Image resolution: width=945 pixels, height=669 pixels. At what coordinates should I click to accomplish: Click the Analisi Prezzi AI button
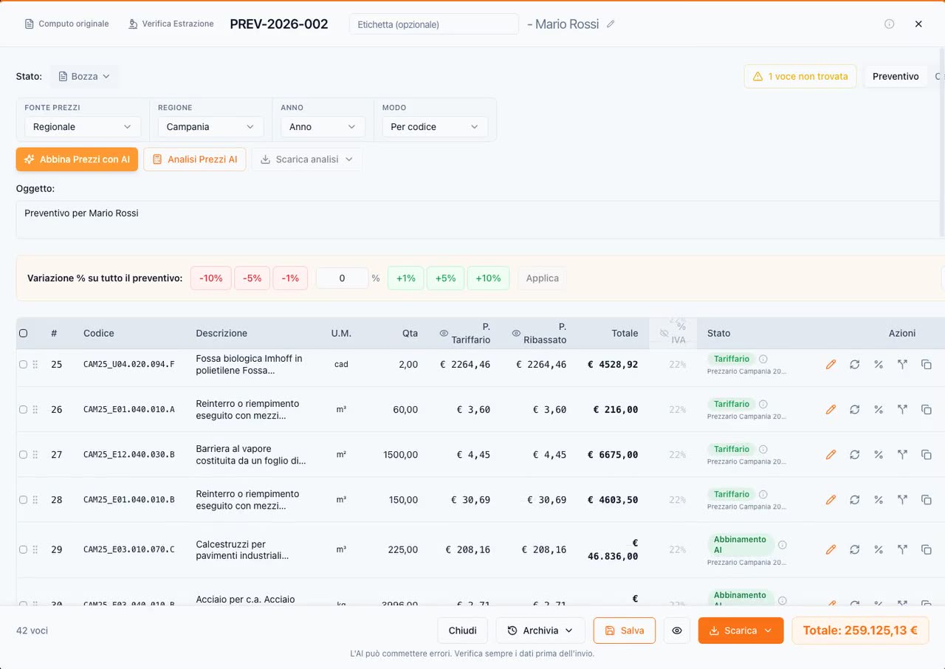[195, 159]
